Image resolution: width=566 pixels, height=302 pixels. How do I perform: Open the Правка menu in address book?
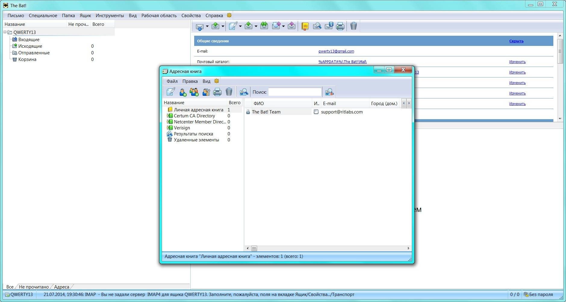(x=190, y=81)
